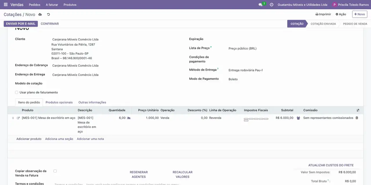Viewport: 371px width, 185px height.
Task: Open the Produtos menu
Action: coord(70,5)
